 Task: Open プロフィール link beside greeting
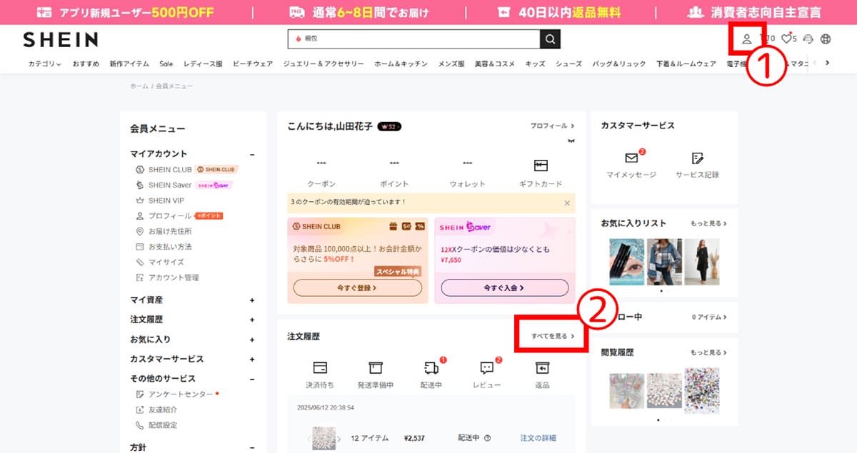(552, 126)
